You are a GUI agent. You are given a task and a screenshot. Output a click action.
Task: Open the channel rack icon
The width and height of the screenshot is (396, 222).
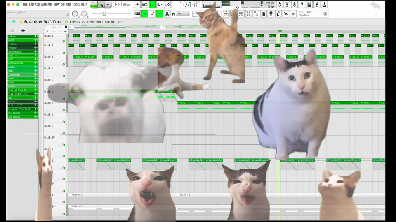pyautogui.click(x=241, y=14)
